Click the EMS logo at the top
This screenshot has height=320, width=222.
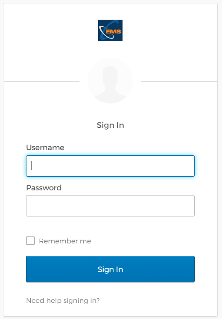[110, 30]
